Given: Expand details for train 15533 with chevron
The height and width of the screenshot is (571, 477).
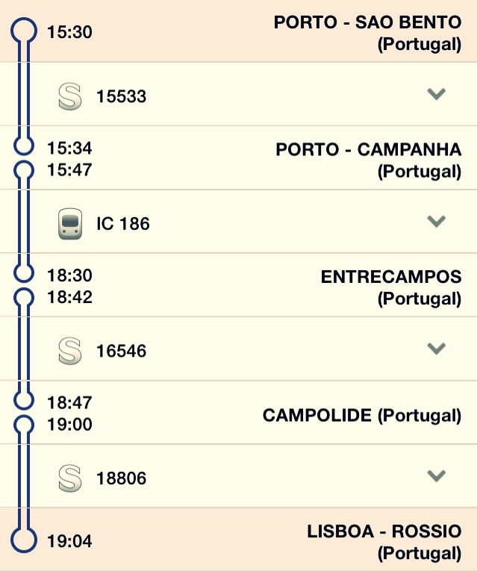Looking at the screenshot, I should (436, 94).
